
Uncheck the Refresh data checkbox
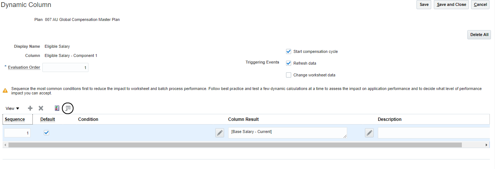(289, 63)
